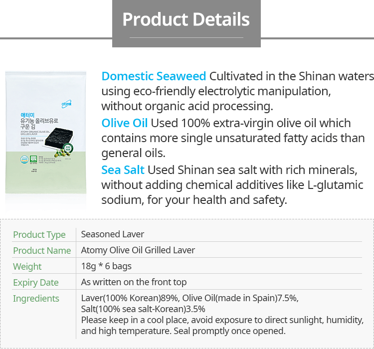Click the round green seal beside olives
This screenshot has width=374, height=349.
click(68, 148)
